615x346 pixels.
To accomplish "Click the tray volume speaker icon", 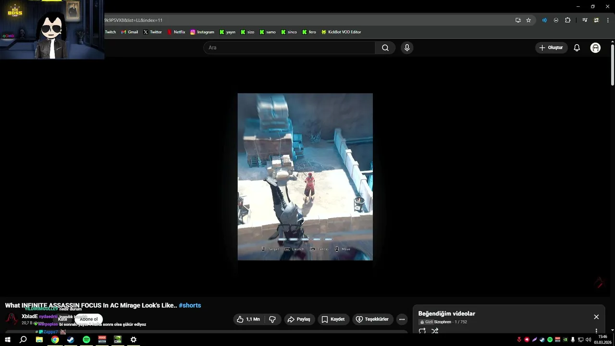I will point(588,340).
